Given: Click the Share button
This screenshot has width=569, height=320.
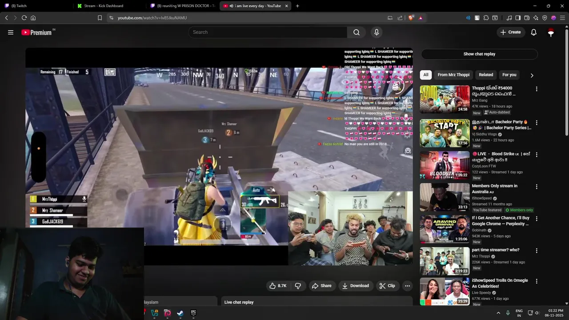Looking at the screenshot, I should coord(322,286).
